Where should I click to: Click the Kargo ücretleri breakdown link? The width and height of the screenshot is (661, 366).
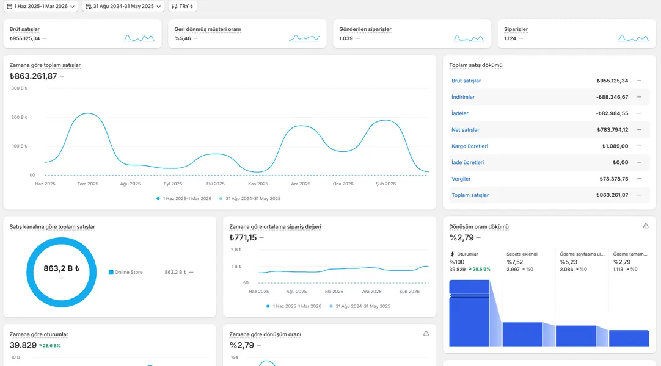tap(470, 146)
